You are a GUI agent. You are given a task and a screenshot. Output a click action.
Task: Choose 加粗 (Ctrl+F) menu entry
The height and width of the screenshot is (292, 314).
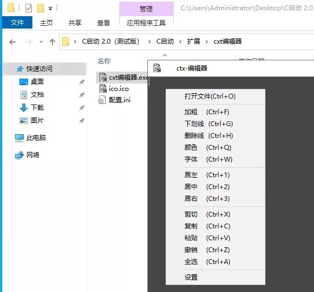click(215, 112)
